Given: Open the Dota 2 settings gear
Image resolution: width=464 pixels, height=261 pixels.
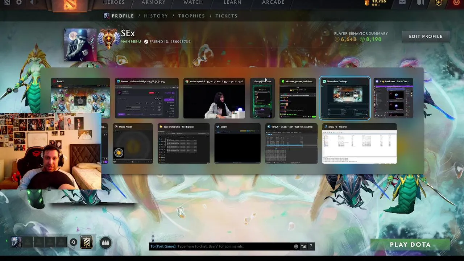Looking at the screenshot, I should click(x=19, y=2).
